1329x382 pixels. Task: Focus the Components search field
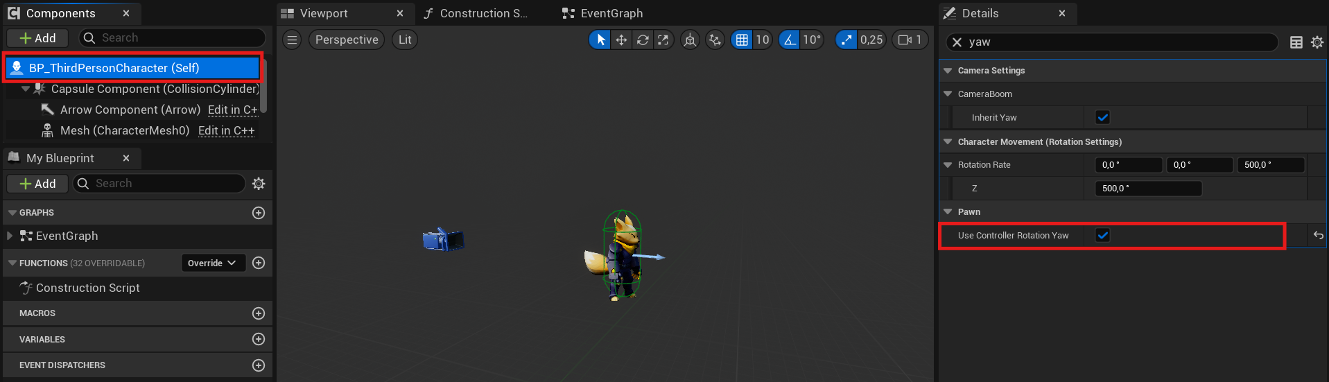pyautogui.click(x=172, y=38)
